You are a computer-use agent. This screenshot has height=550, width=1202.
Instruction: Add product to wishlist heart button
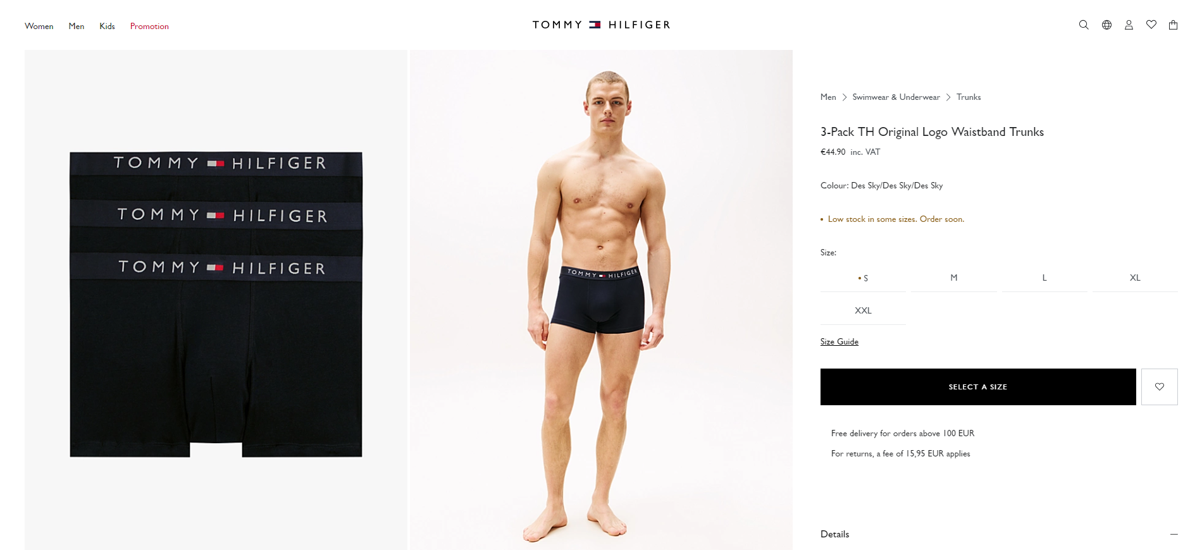[x=1160, y=387]
